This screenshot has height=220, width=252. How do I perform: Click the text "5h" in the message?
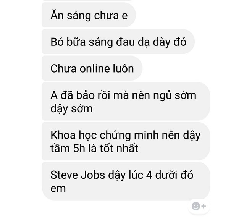[x=79, y=148]
